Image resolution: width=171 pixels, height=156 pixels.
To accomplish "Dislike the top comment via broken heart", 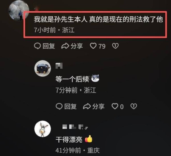I will click(x=115, y=46).
